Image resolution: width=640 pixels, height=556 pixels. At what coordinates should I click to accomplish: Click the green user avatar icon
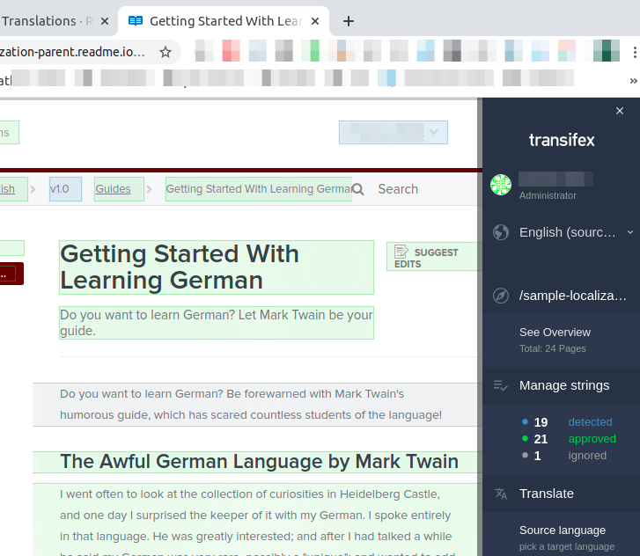(x=501, y=185)
